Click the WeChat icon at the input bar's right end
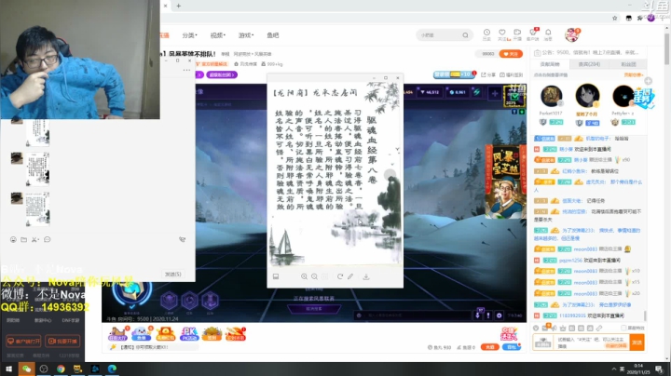The image size is (671, 376). pos(182,240)
